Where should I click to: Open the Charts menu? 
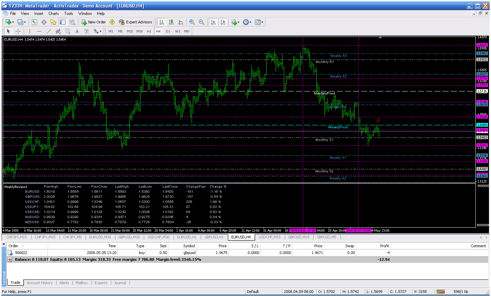pos(54,14)
